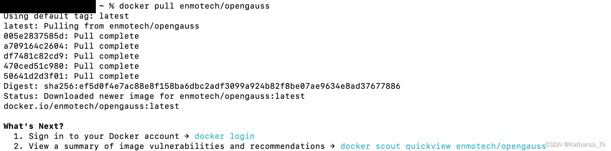
Task: Click "Sign in to your Docker account" text
Action: tap(104, 136)
